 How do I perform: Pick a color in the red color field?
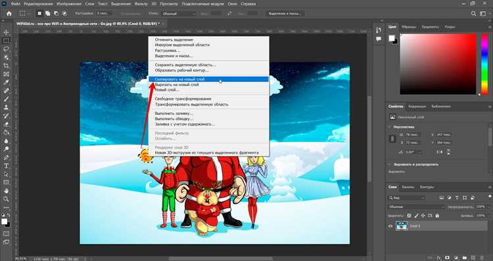438,64
